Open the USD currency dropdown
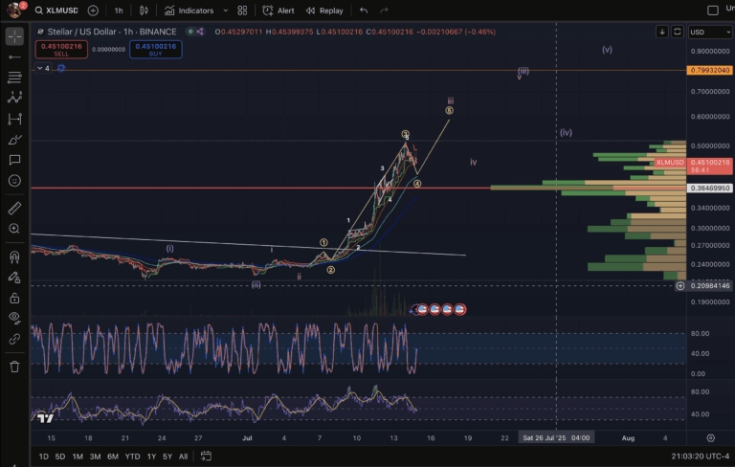The image size is (735, 467). pos(710,32)
